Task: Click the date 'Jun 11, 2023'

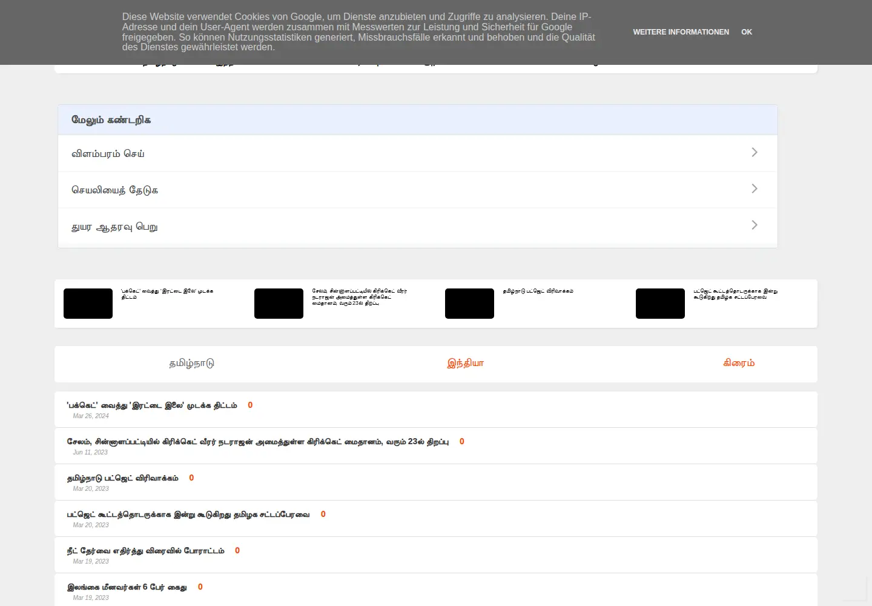Action: pos(90,453)
